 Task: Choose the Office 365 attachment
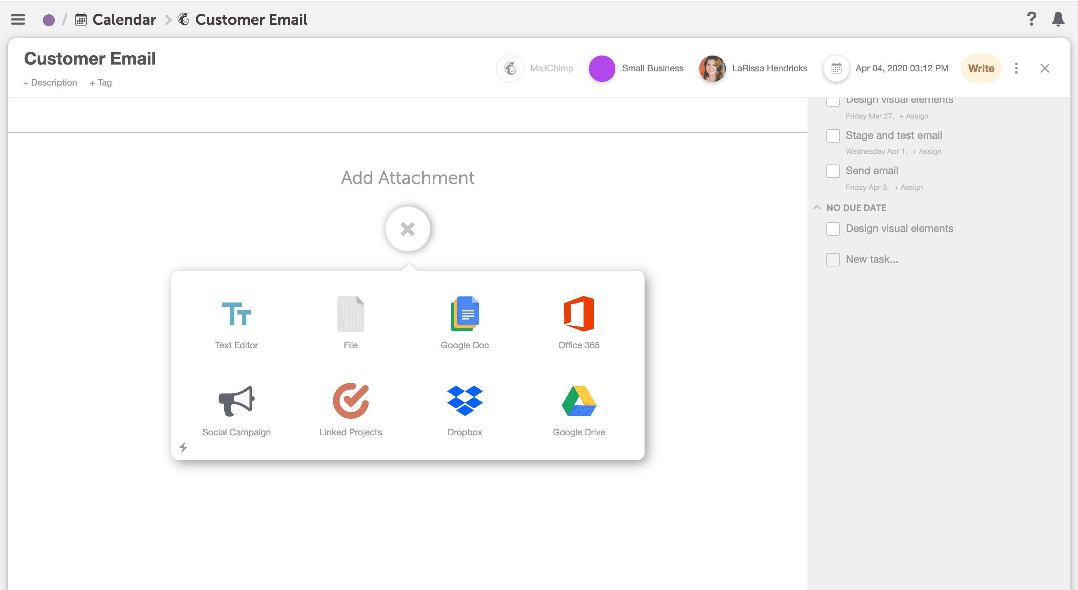(x=579, y=322)
